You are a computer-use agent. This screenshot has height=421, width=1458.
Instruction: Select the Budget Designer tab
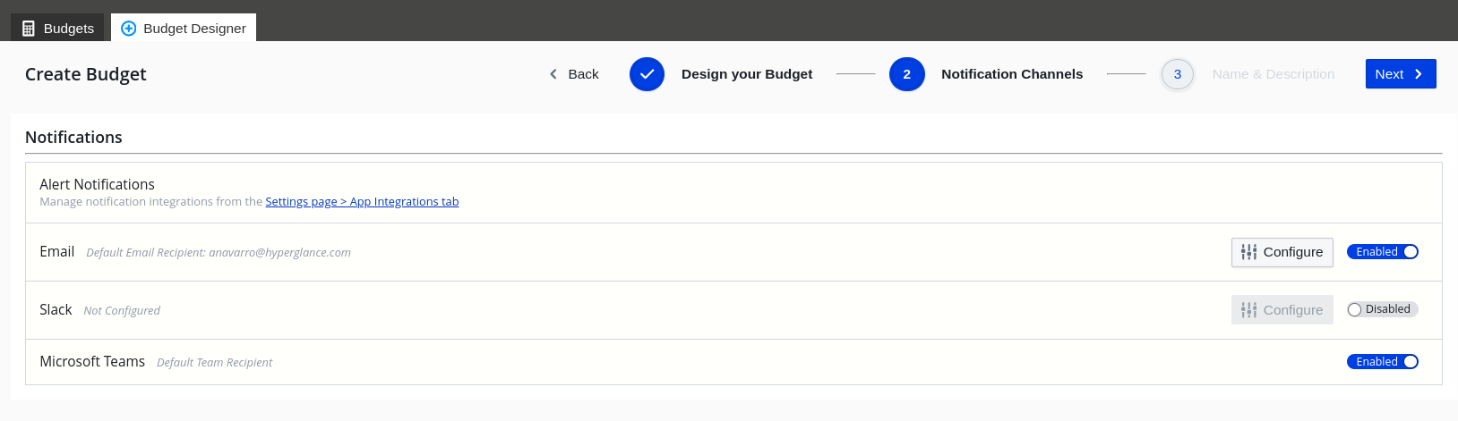pos(184,28)
